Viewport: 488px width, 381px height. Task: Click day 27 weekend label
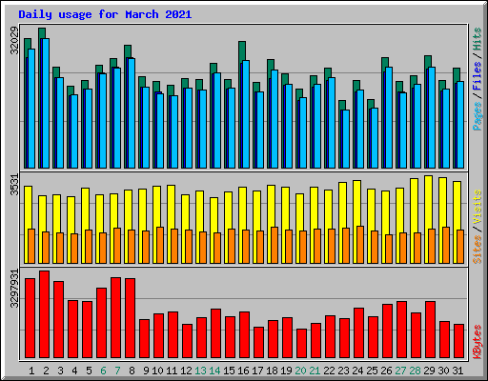pos(400,371)
